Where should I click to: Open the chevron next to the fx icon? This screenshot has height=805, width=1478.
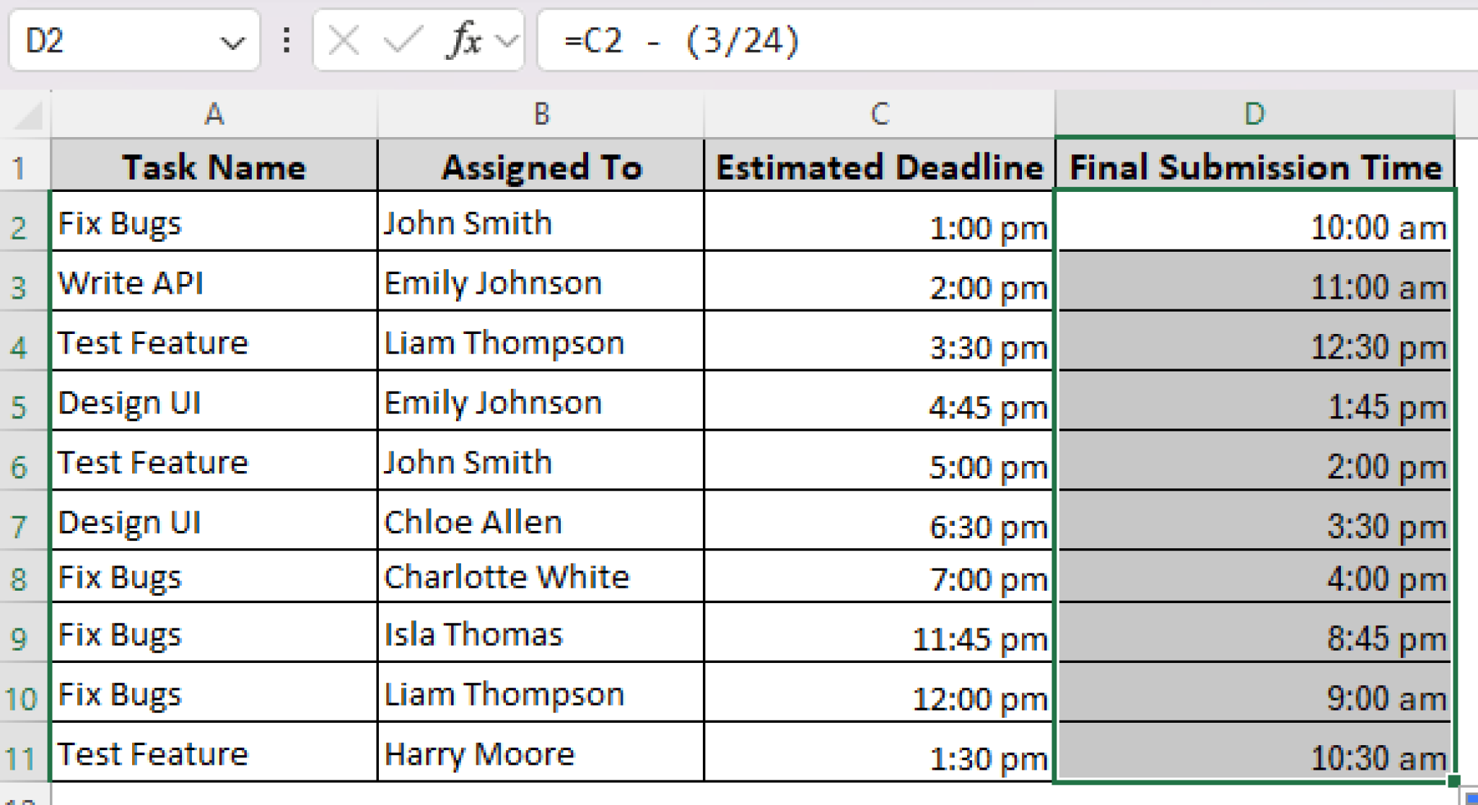[504, 41]
